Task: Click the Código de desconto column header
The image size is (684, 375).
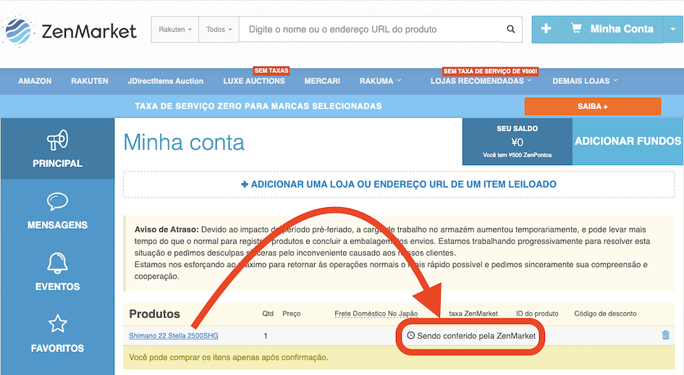Action: click(x=605, y=313)
